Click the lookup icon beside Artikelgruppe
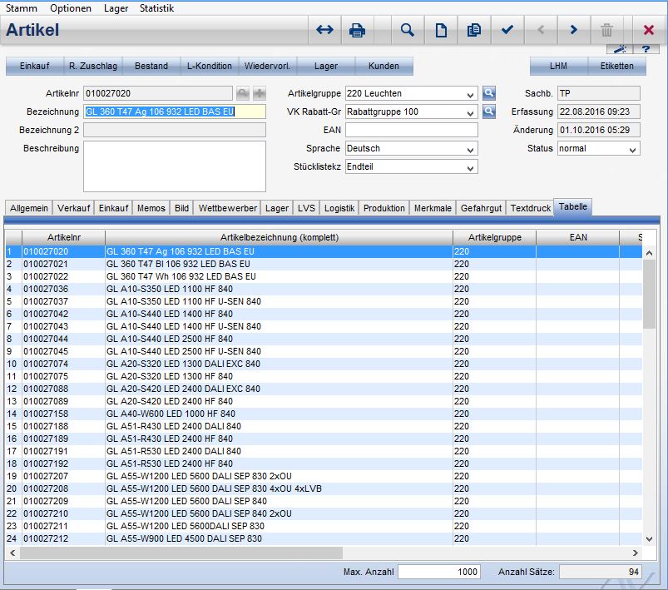 click(489, 93)
